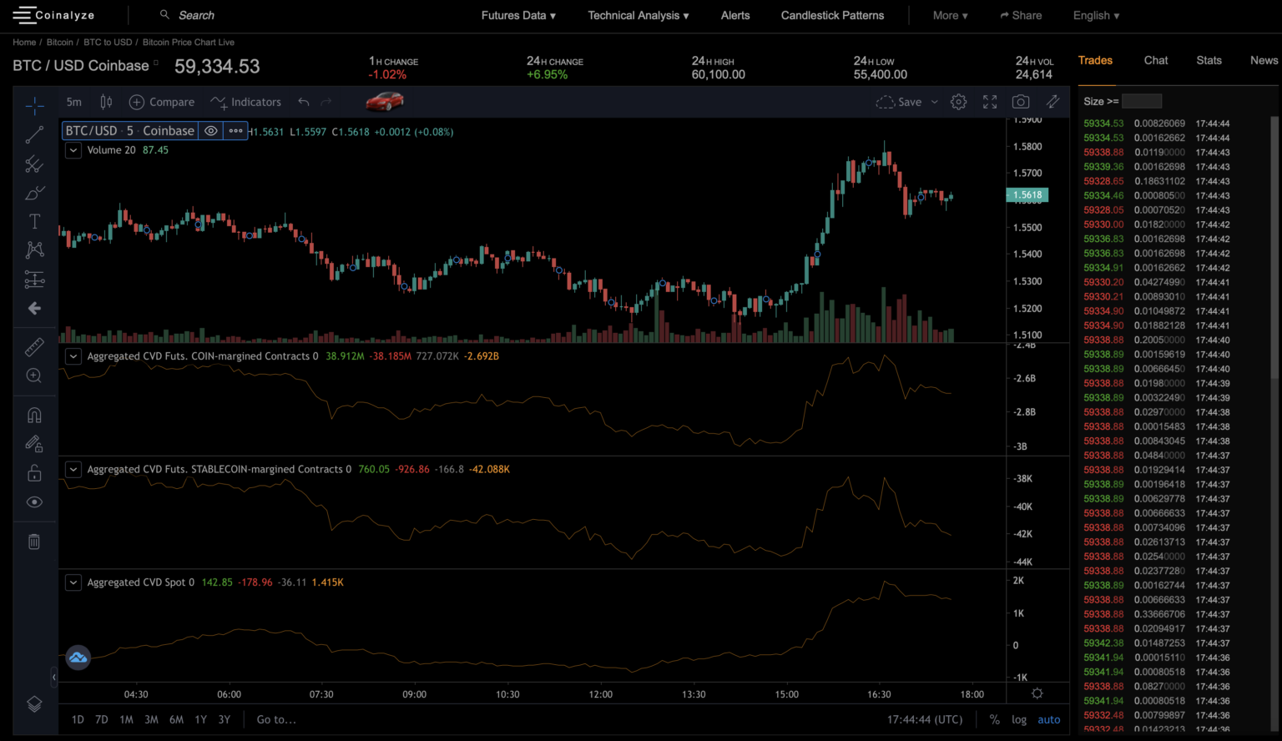The height and width of the screenshot is (741, 1282).
Task: Open the English language dropdown
Action: click(x=1096, y=15)
